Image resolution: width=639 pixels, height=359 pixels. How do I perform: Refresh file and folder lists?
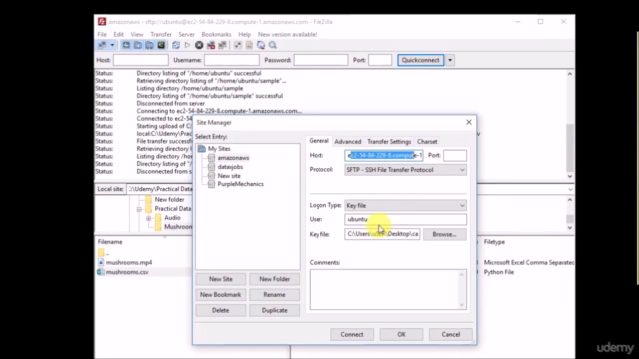click(x=176, y=45)
